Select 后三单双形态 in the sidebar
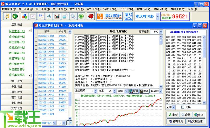 tap(17, 75)
